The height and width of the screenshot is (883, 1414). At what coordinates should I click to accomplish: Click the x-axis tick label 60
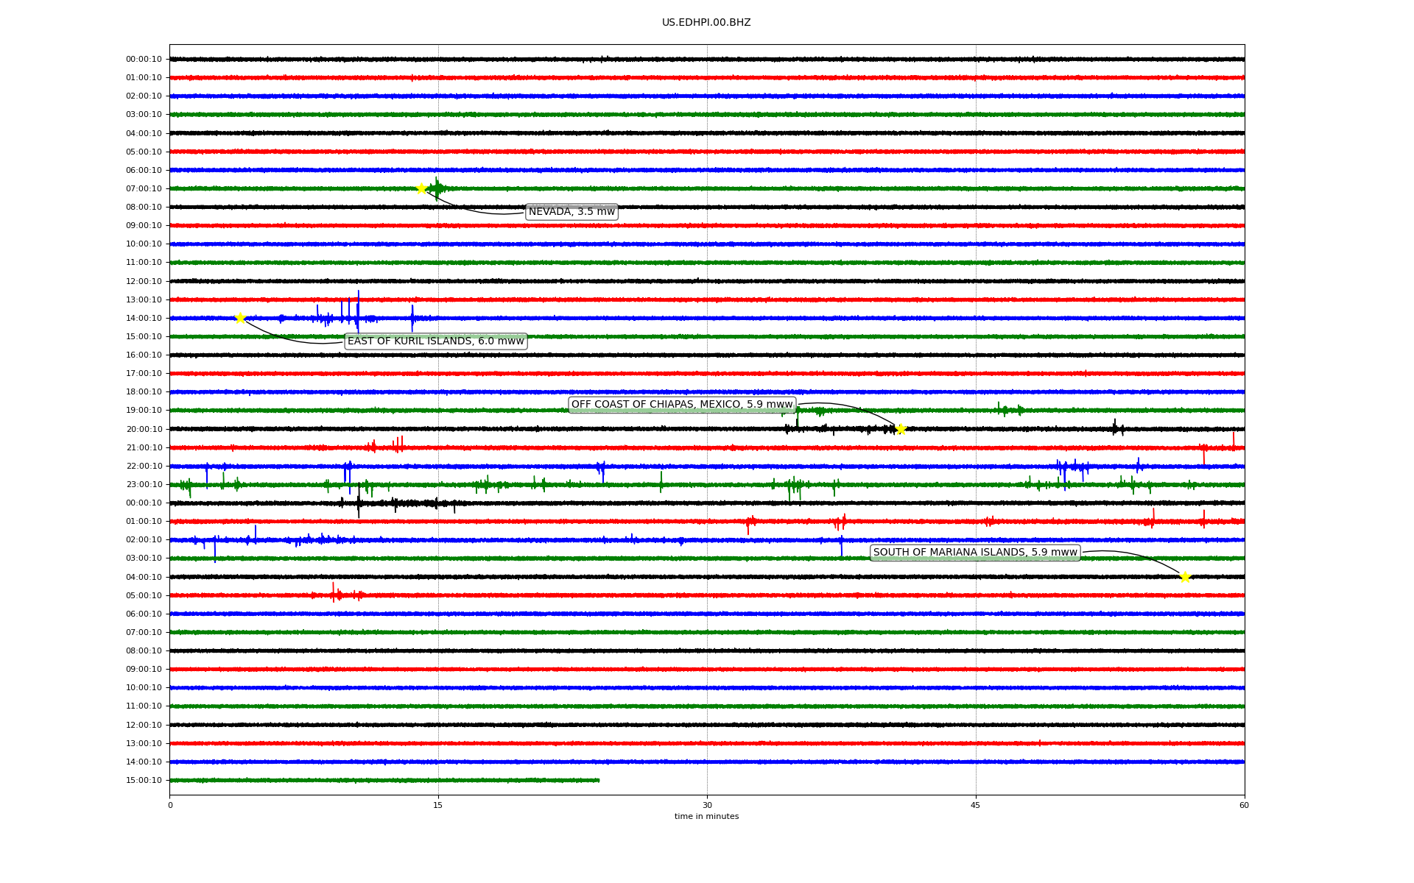[1244, 805]
